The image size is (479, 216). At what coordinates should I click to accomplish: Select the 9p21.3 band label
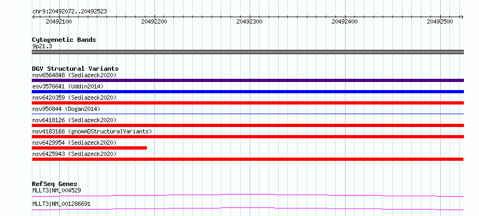point(42,47)
